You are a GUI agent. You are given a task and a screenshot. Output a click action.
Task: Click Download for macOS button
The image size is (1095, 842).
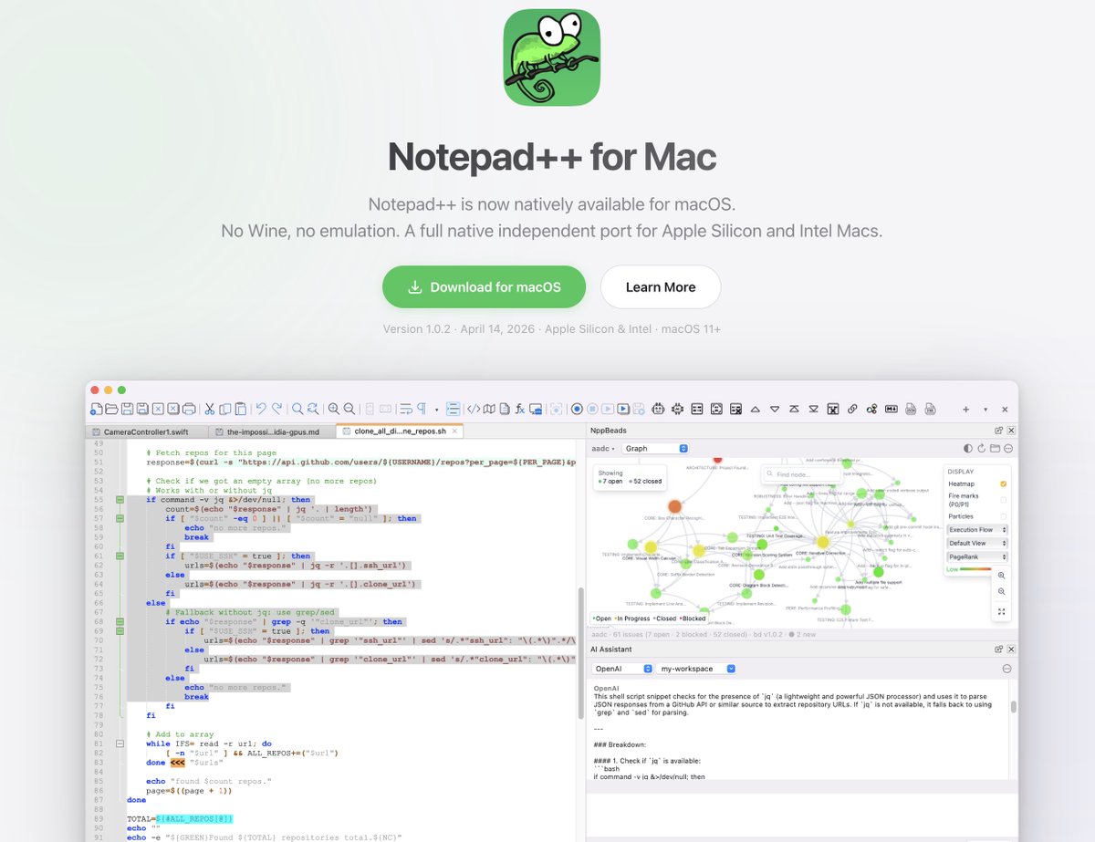[x=484, y=287]
